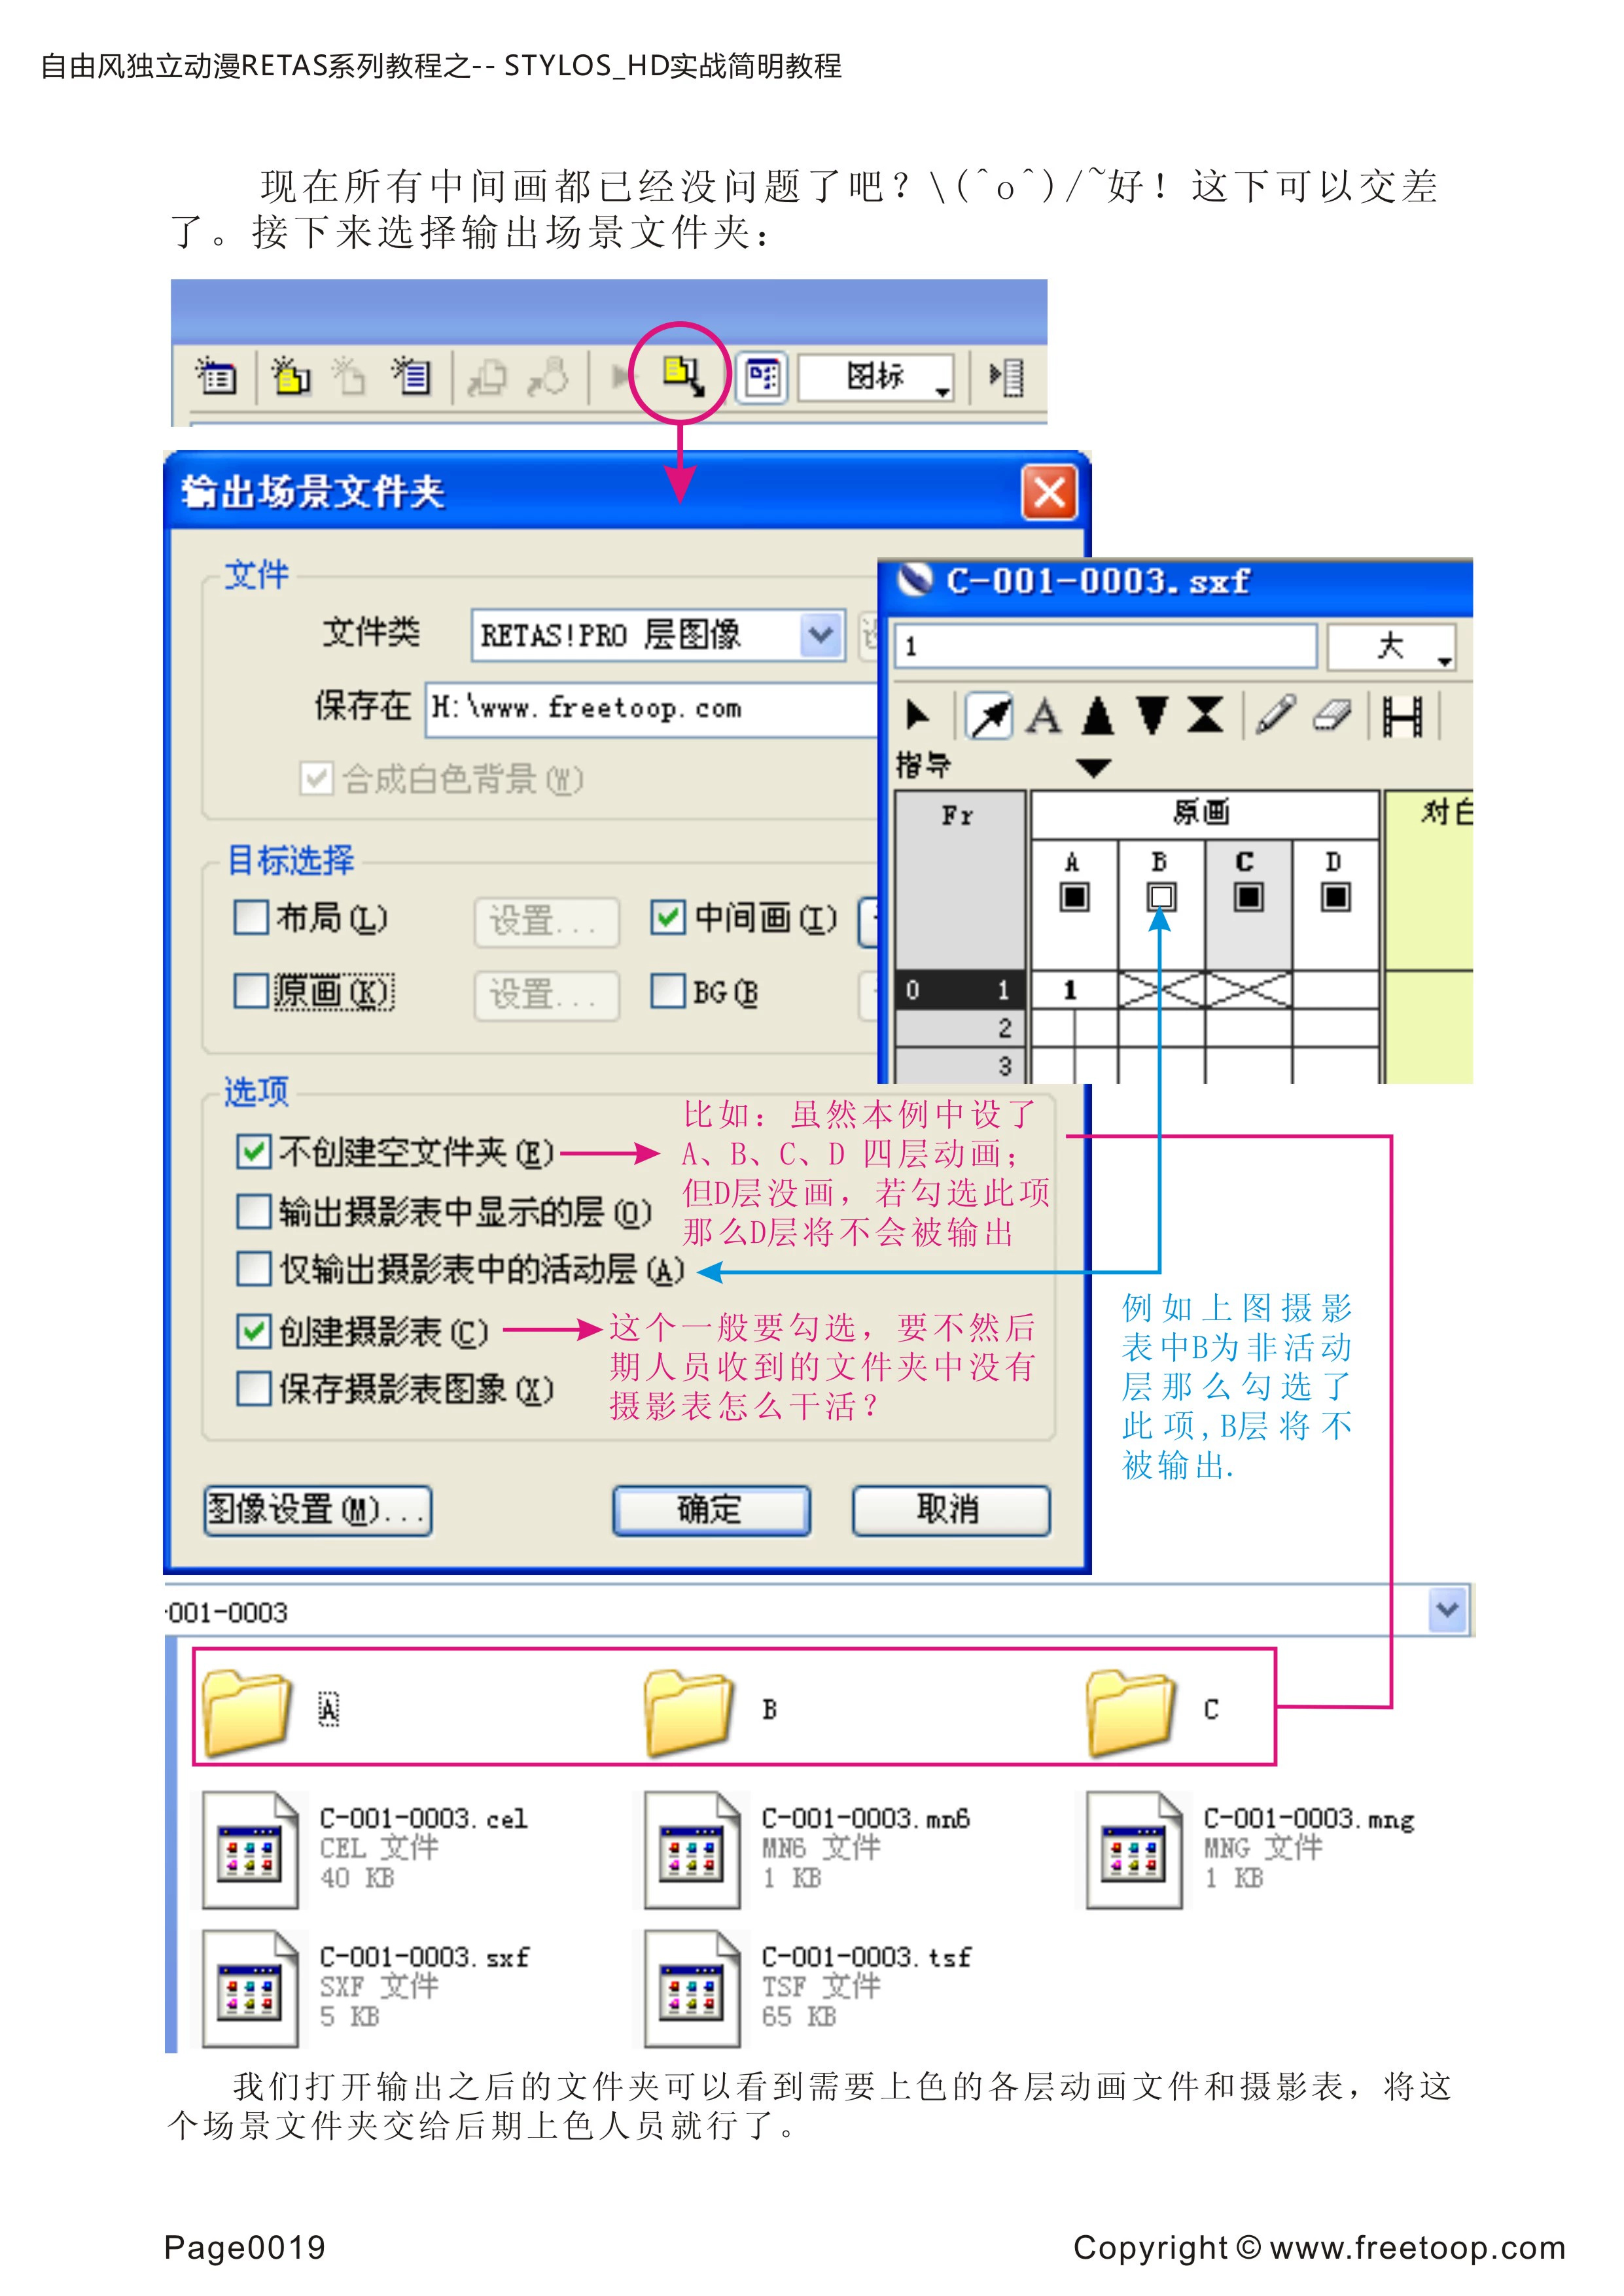
Task: Check the 原画(K) checkbox
Action: click(250, 991)
